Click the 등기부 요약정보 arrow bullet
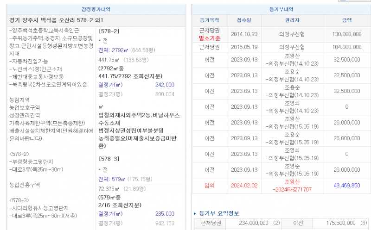Viewport: 371px width, 230px height. click(195, 213)
